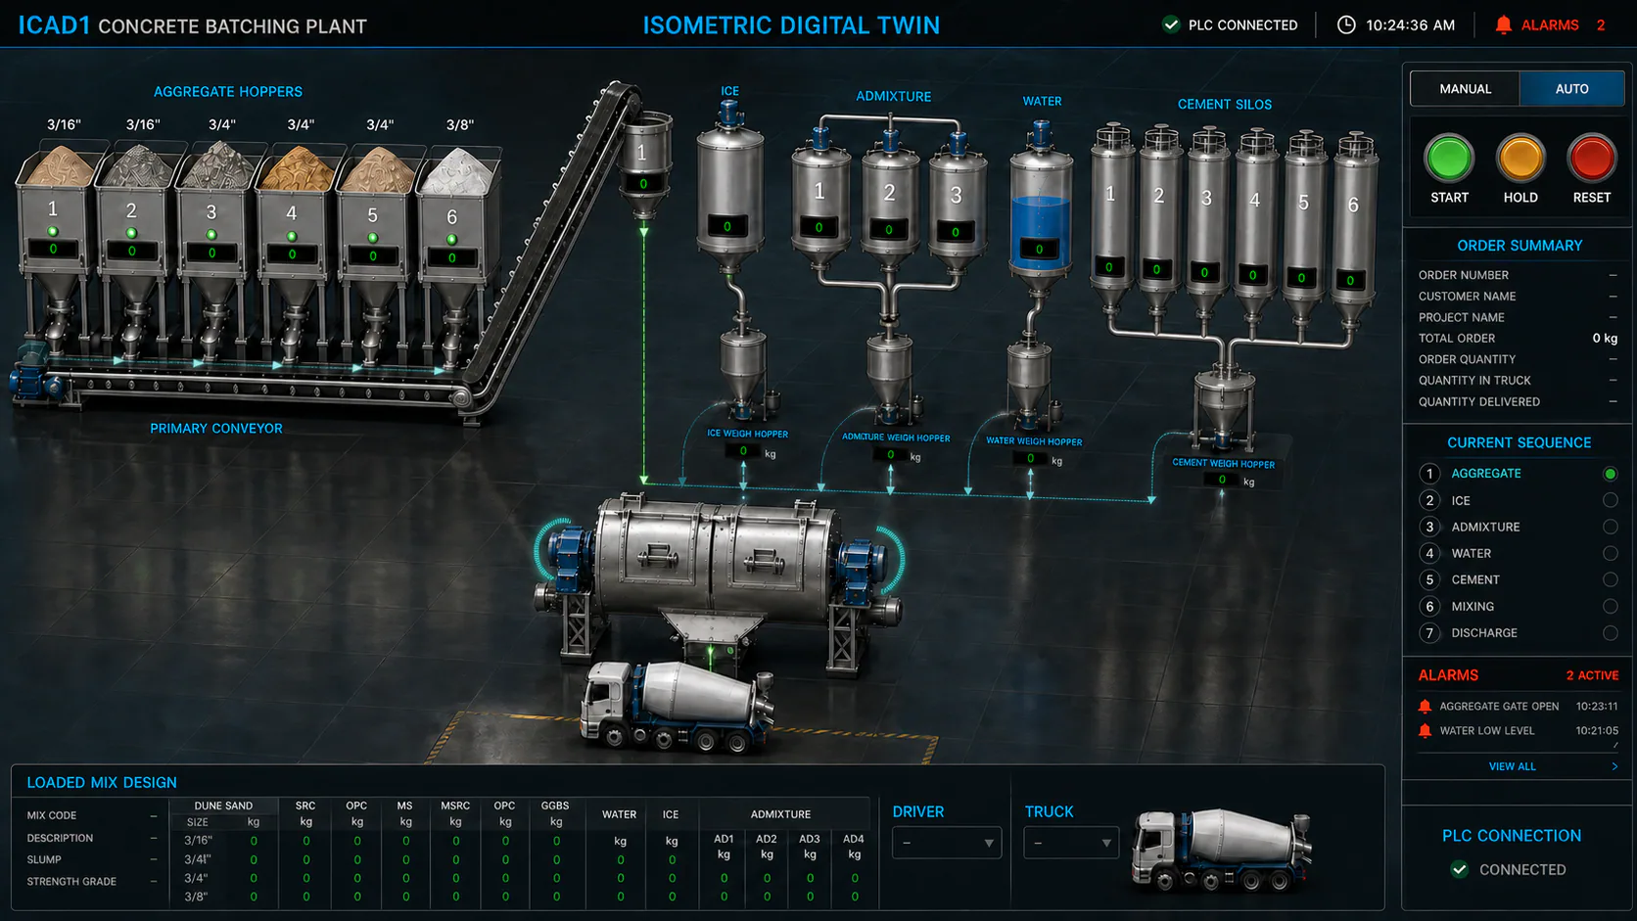Click the truck thumbnail in the TRUCK panel
This screenshot has height=921, width=1637.
[x=1221, y=849]
